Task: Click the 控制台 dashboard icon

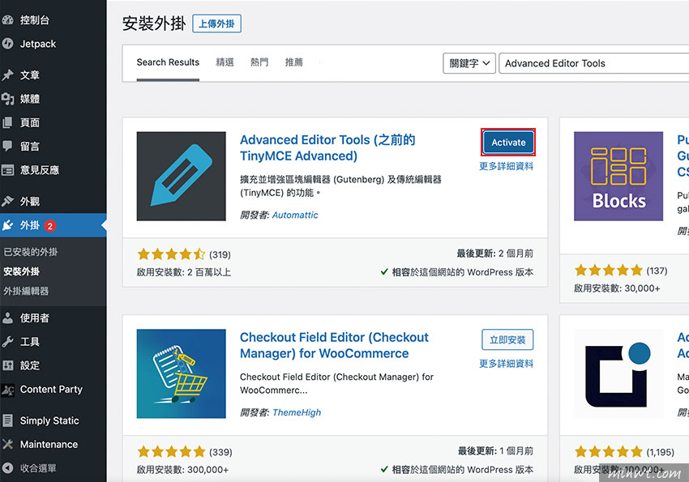Action: (x=7, y=19)
